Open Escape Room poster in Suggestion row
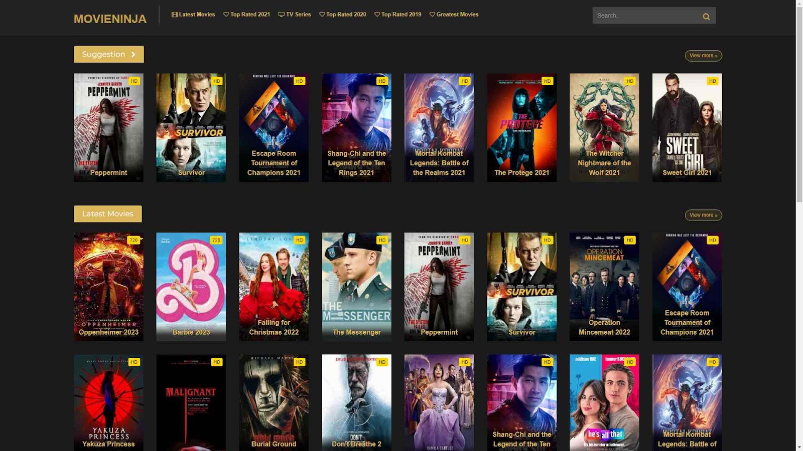 (274, 128)
